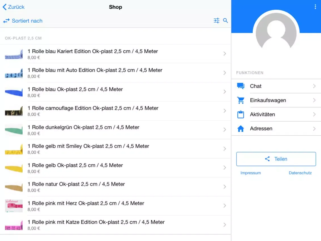Select the Aktivitäten menu entry
The height and width of the screenshot is (241, 321).
(263, 115)
